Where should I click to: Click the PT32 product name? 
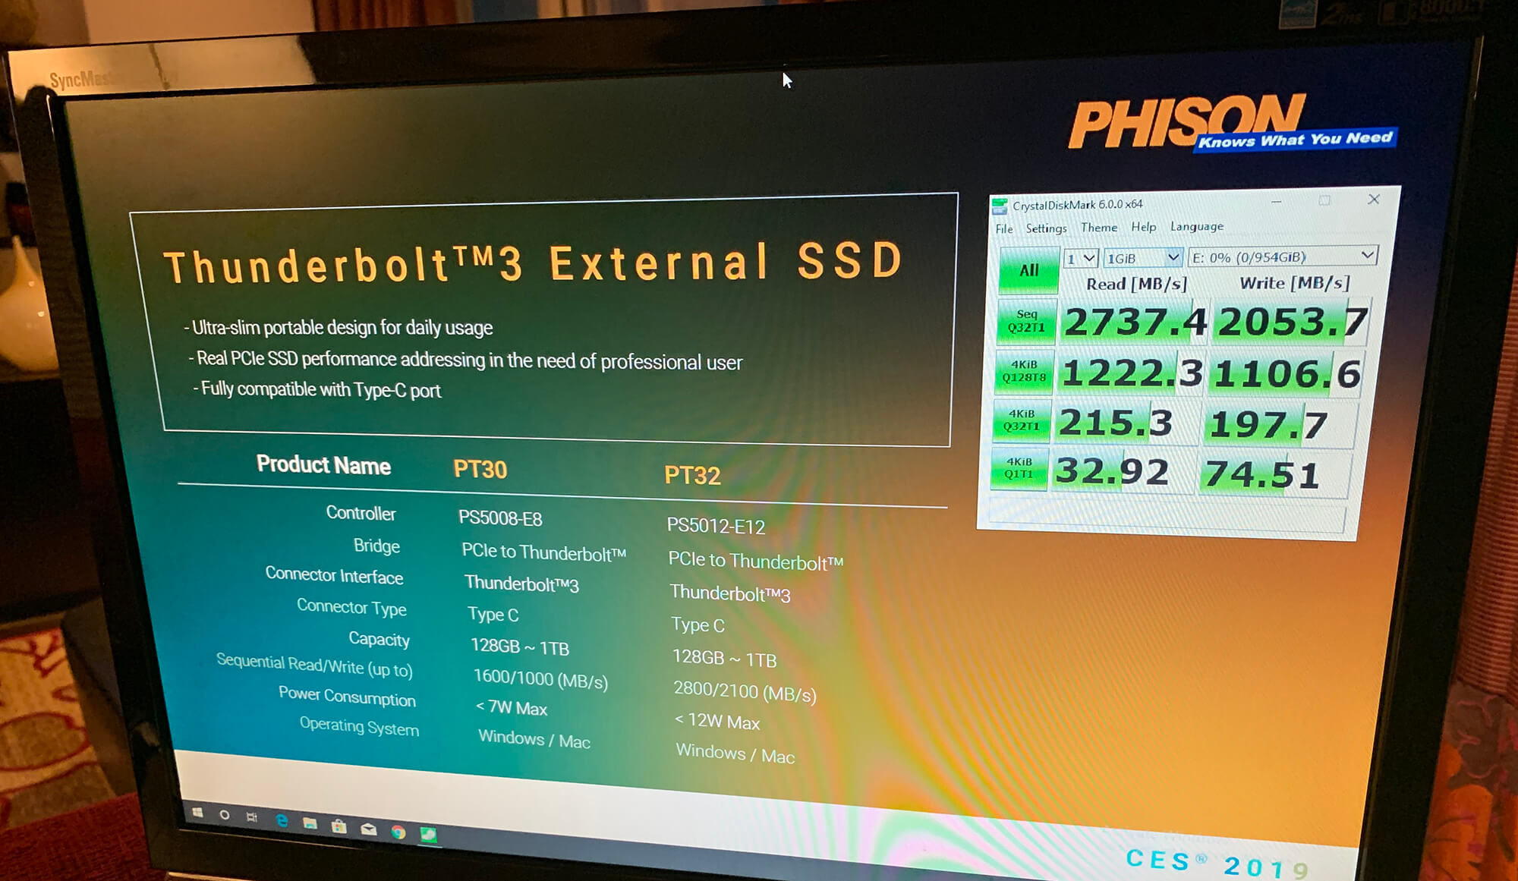click(692, 475)
